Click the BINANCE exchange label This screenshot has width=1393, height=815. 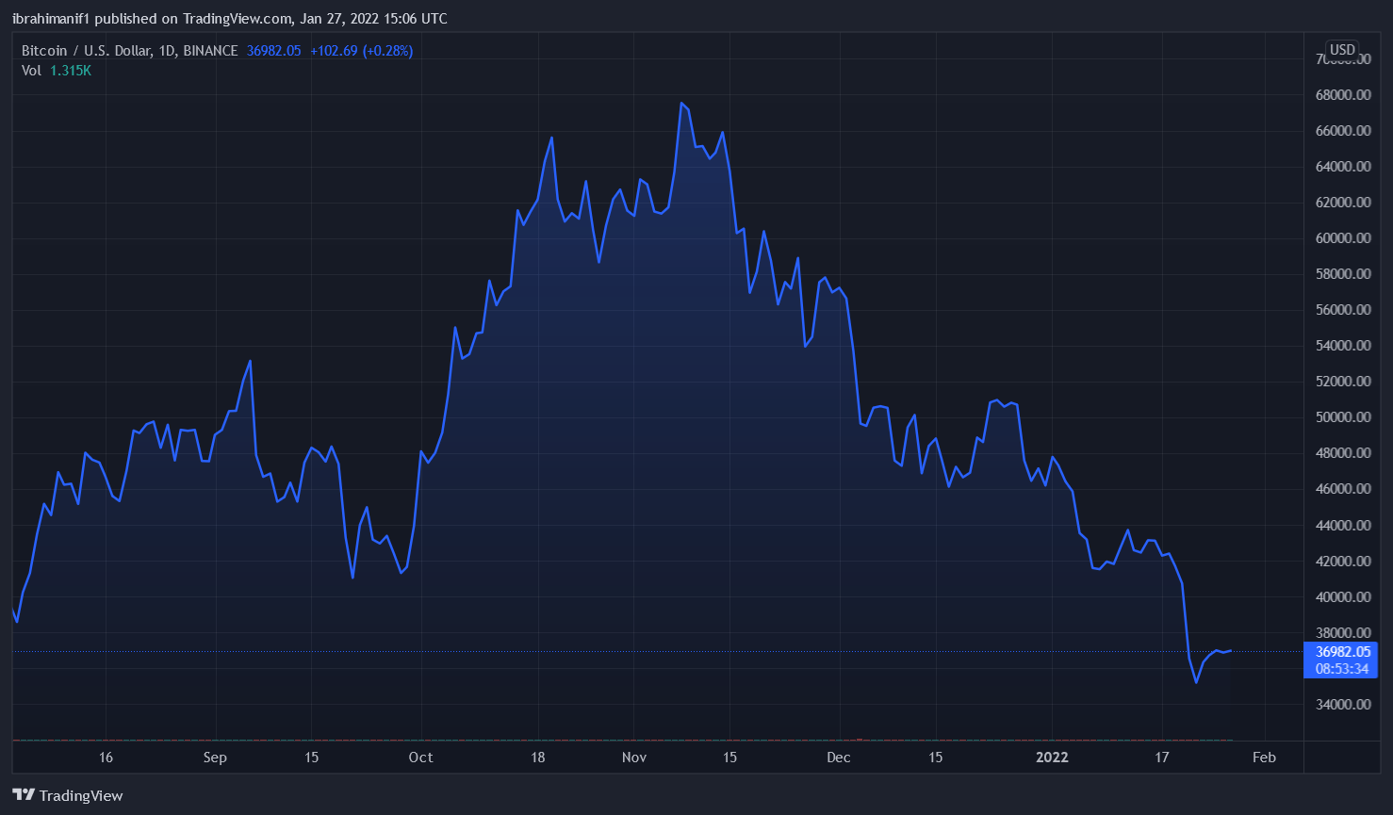210,51
